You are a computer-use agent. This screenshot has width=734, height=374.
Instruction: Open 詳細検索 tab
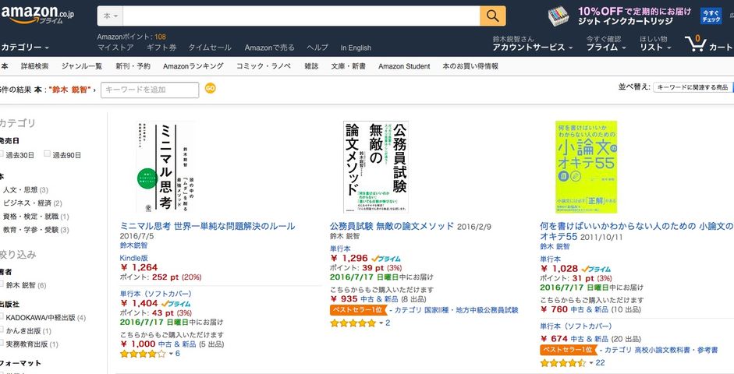(x=34, y=66)
